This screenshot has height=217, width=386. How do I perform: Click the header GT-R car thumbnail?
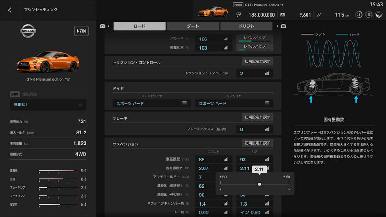click(213, 11)
